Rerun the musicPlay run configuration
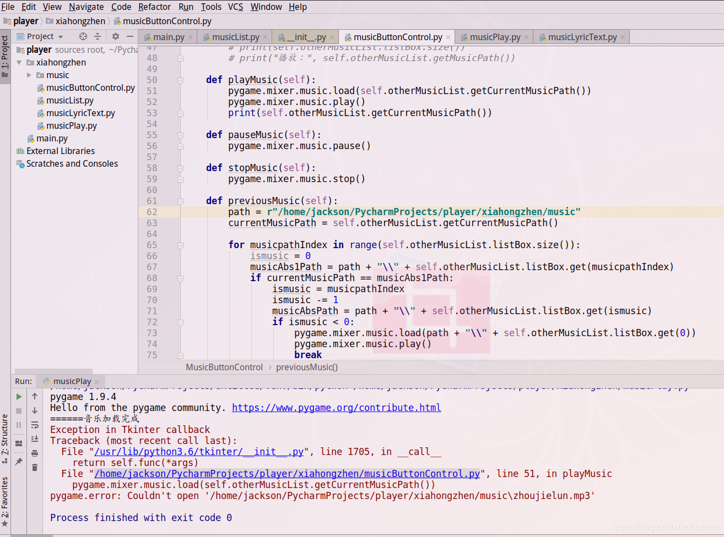The height and width of the screenshot is (537, 724). [x=18, y=396]
